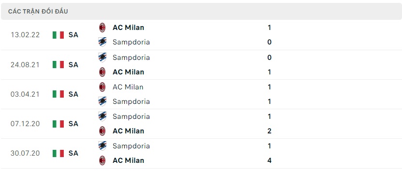Click Italy flag beside 30.07.20 date

coord(58,153)
